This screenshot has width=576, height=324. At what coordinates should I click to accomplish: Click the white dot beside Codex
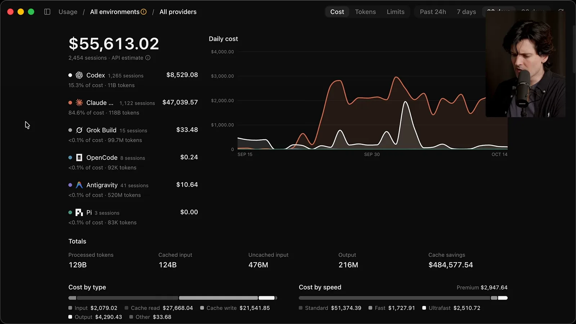(70, 75)
